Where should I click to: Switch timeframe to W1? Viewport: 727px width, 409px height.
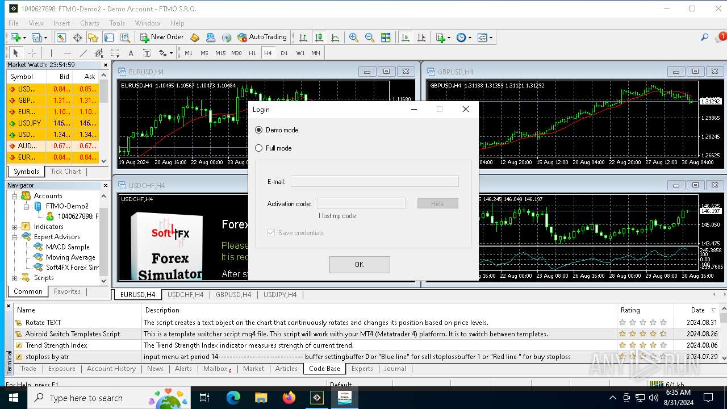(300, 53)
